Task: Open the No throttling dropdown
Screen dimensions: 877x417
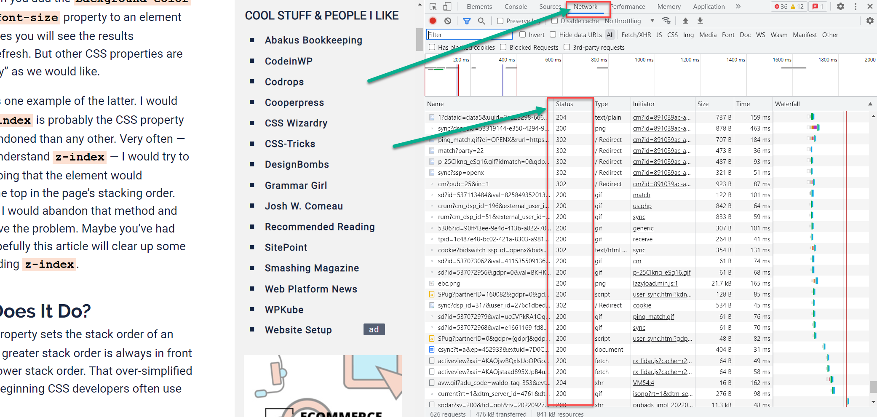Action: (x=630, y=21)
